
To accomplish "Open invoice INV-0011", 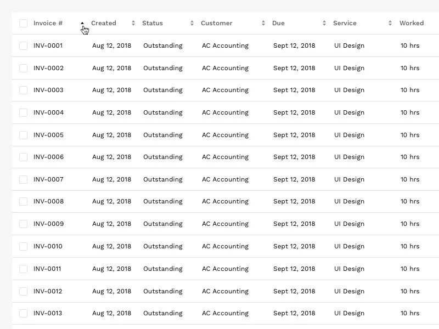I will click(x=47, y=269).
